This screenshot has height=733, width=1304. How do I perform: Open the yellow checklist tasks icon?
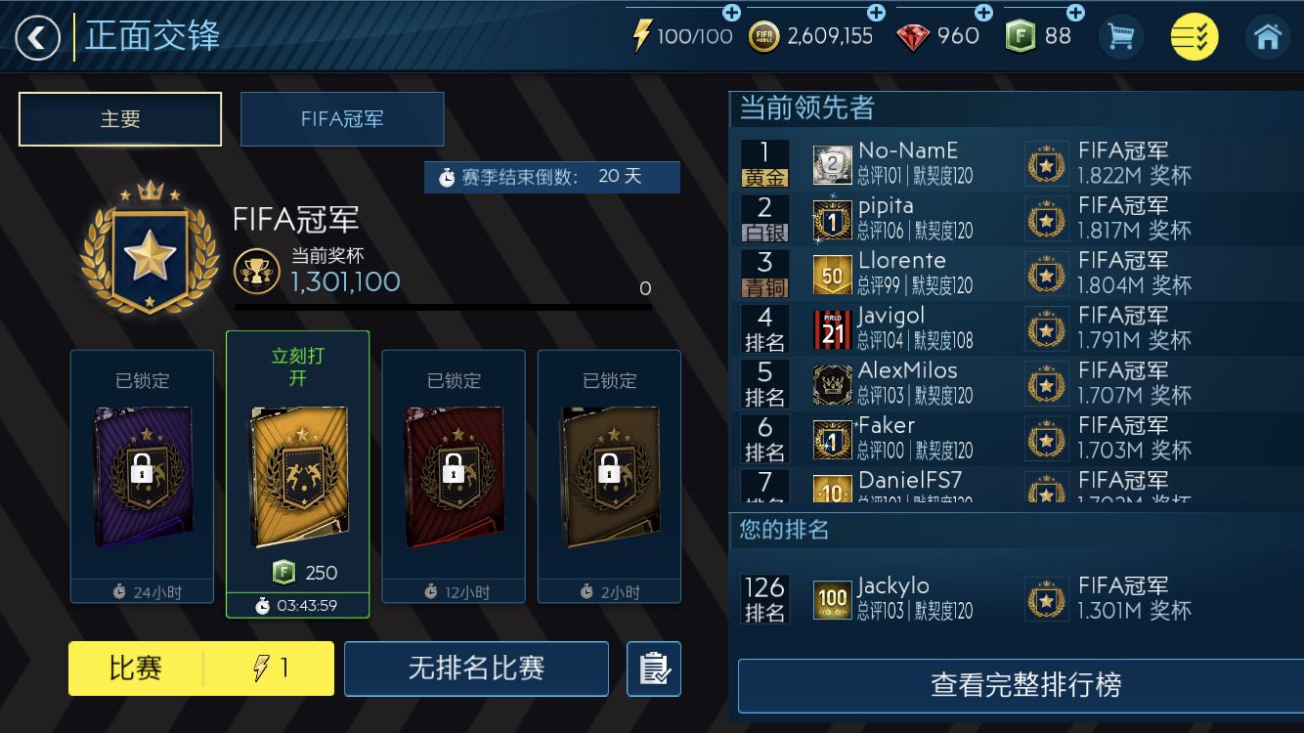pos(1195,38)
